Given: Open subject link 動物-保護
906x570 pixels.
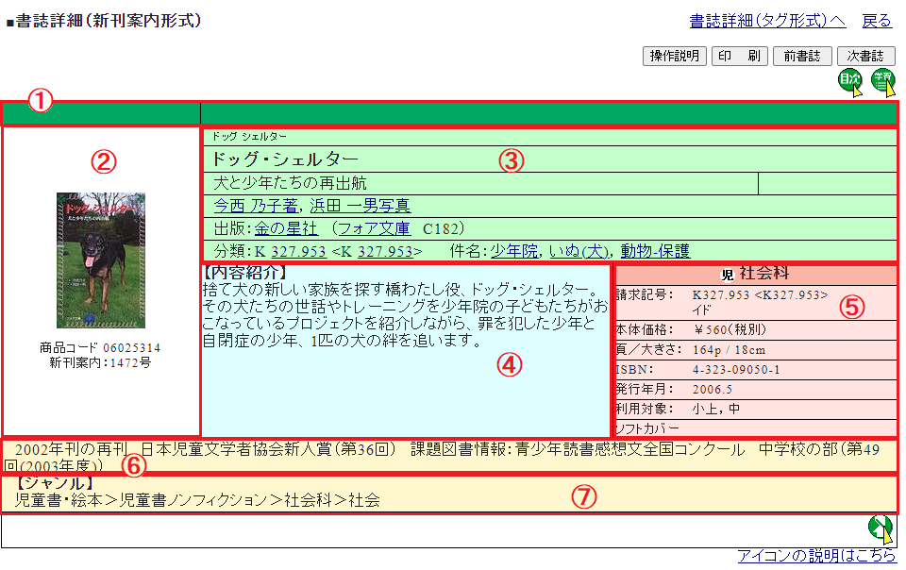Looking at the screenshot, I should [x=655, y=251].
